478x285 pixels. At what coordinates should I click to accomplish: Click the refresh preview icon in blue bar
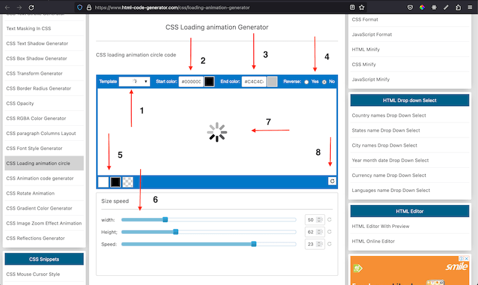click(332, 181)
